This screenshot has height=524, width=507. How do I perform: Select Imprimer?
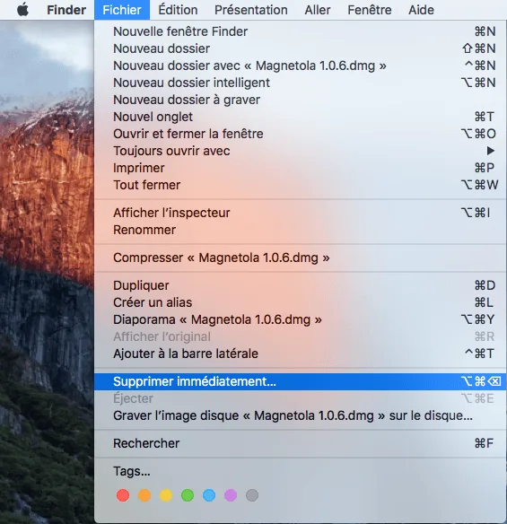tap(300, 168)
